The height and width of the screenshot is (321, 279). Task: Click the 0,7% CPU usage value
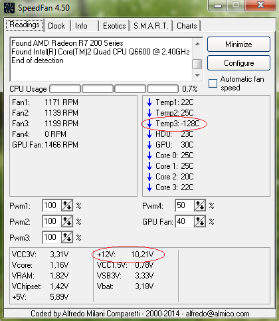(x=190, y=89)
